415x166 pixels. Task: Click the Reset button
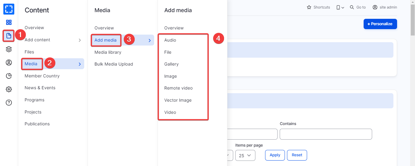(x=297, y=155)
